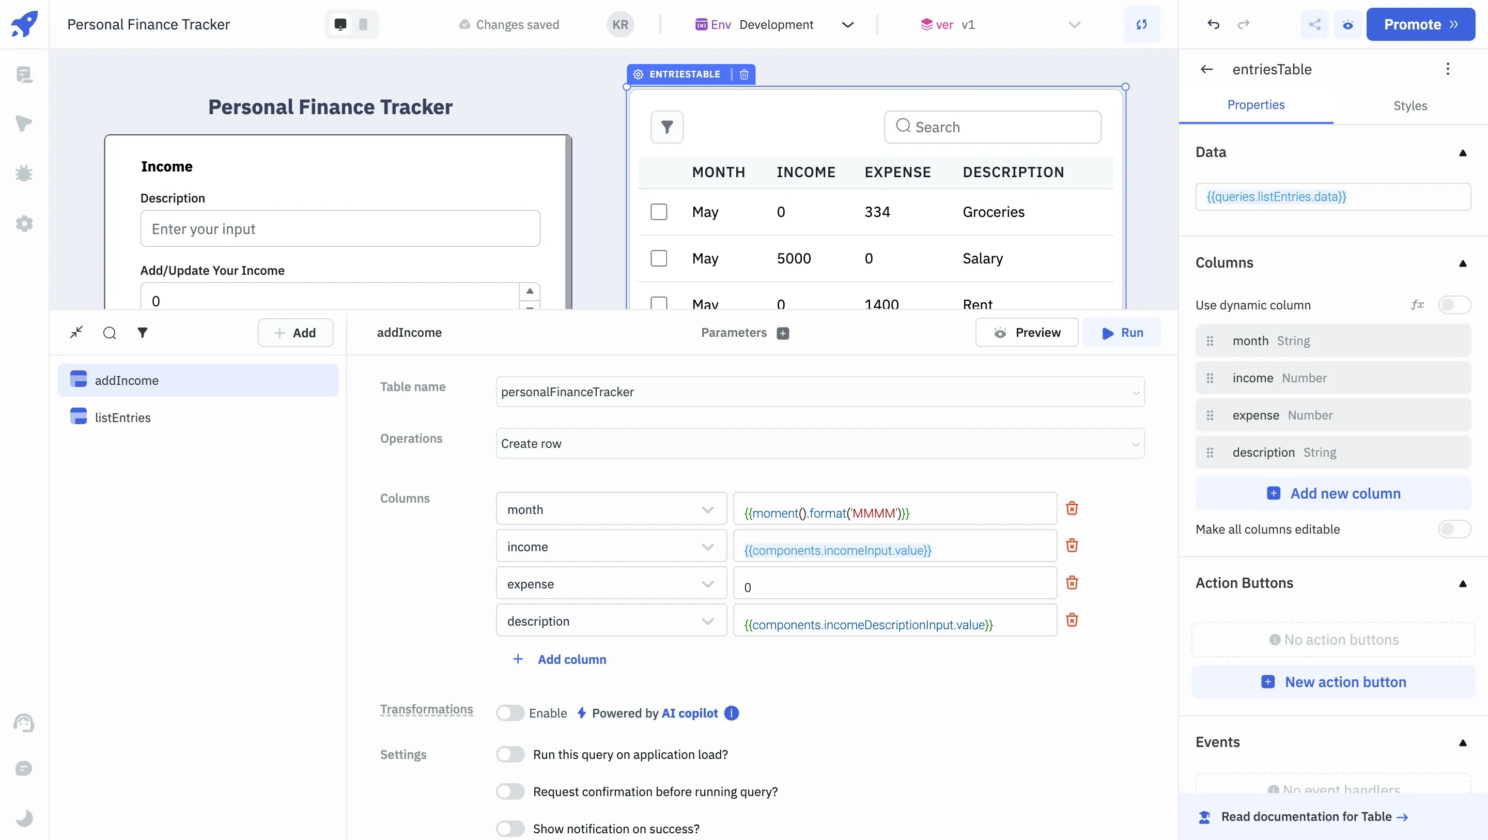The image size is (1488, 840).
Task: Click the undo arrow in top bar
Action: 1213,24
